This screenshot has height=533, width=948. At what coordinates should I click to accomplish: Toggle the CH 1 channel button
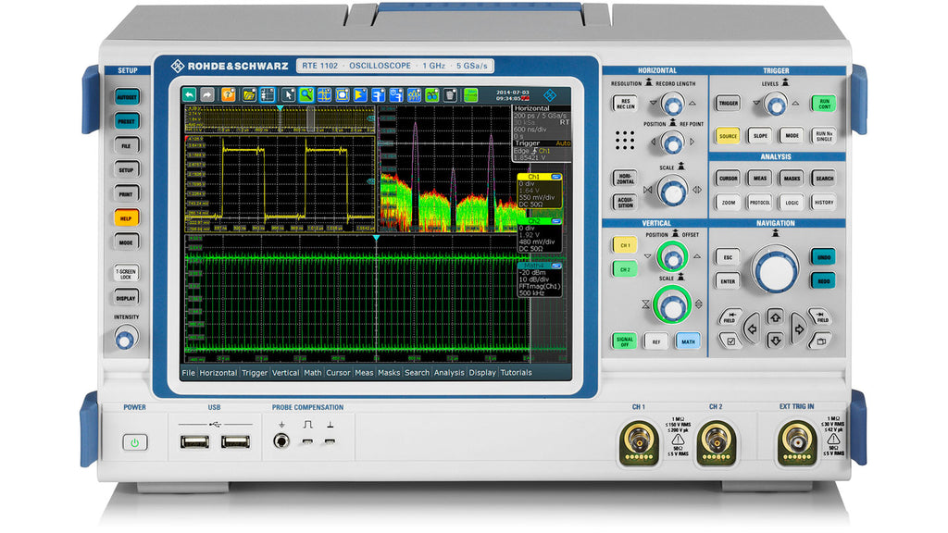pyautogui.click(x=625, y=244)
